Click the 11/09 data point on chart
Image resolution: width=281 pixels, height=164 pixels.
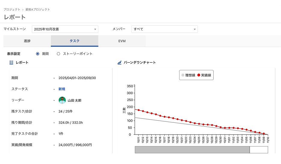click(x=264, y=134)
